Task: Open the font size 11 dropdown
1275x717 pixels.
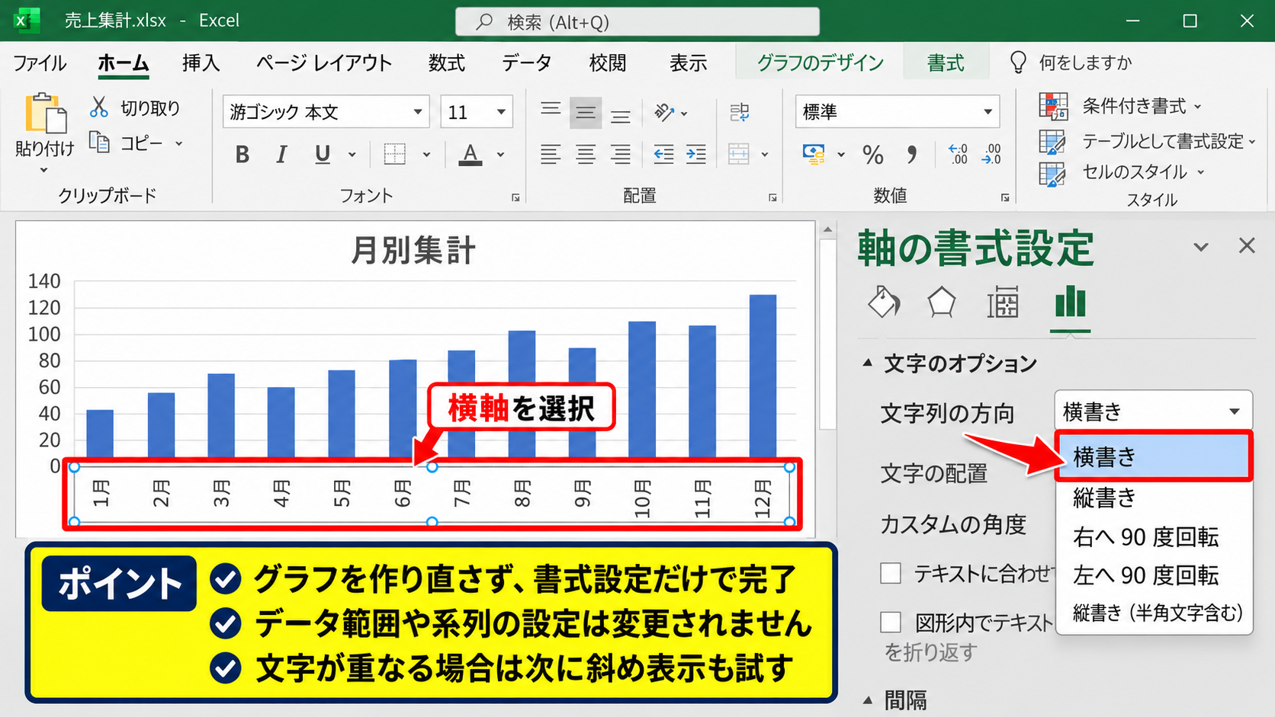Action: (501, 112)
